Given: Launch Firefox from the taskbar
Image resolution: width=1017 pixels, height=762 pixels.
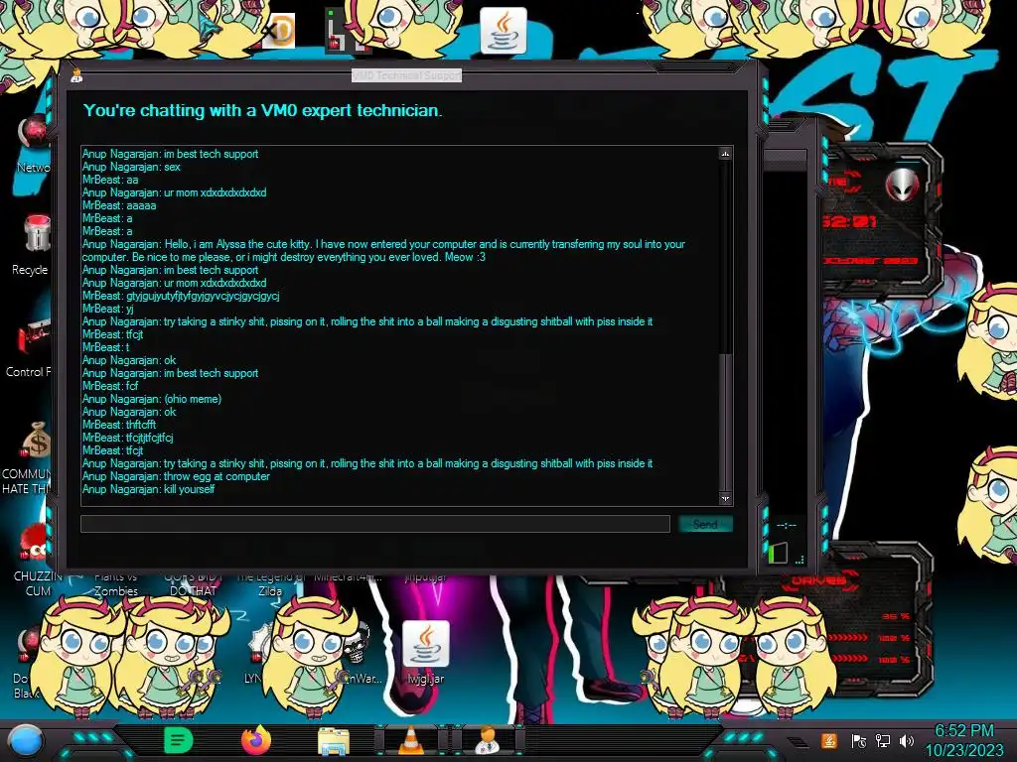Looking at the screenshot, I should (256, 740).
